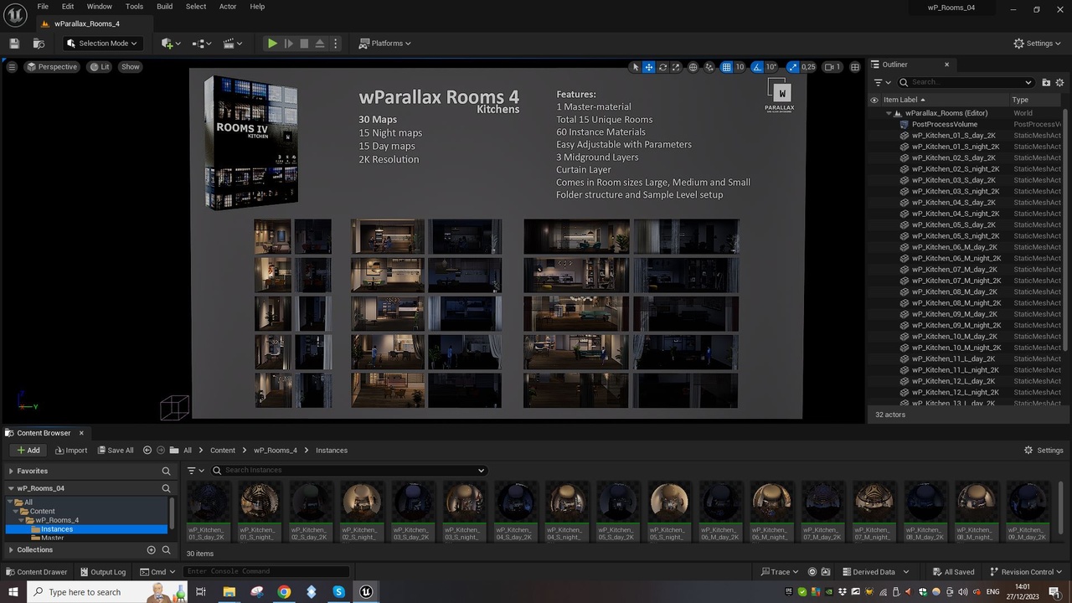Collapse the wParallax_Rooms (Editor) world tree

(x=889, y=113)
